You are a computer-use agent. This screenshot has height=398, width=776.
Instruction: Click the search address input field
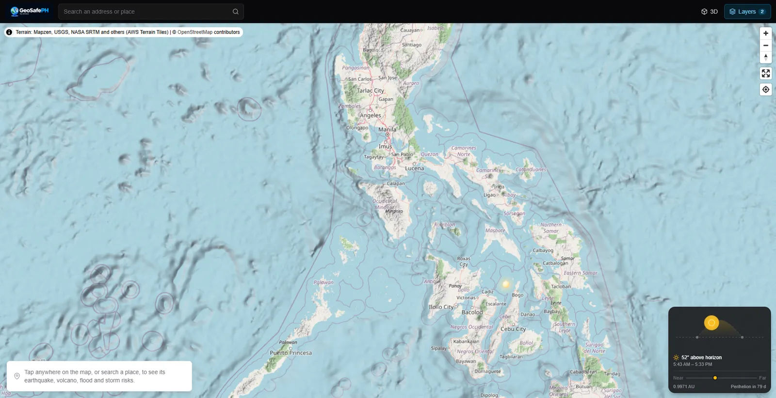pyautogui.click(x=151, y=12)
